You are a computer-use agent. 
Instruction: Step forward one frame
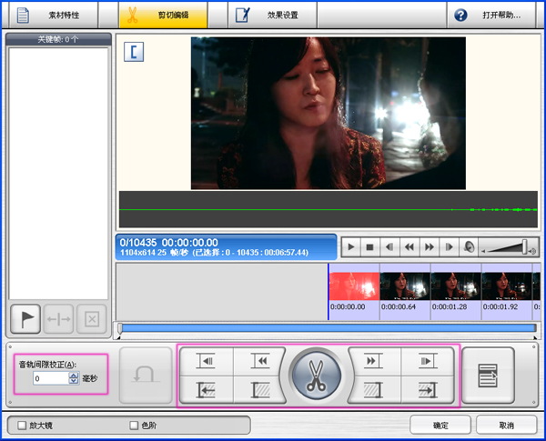pos(450,247)
